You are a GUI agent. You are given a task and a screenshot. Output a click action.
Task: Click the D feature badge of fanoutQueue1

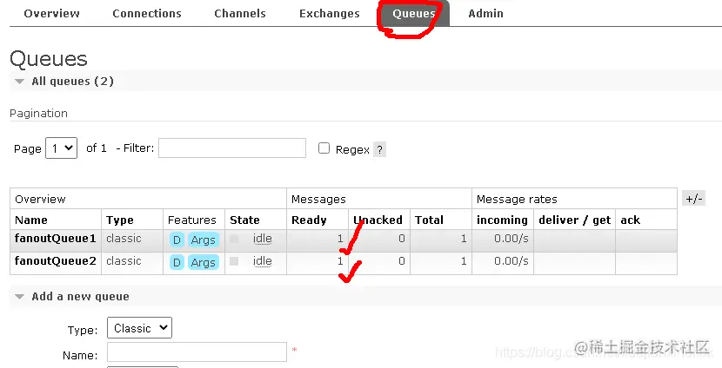tap(177, 240)
